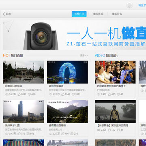Click the comment icon beside 653
This screenshot has width=146, height=146.
(x=28, y=133)
